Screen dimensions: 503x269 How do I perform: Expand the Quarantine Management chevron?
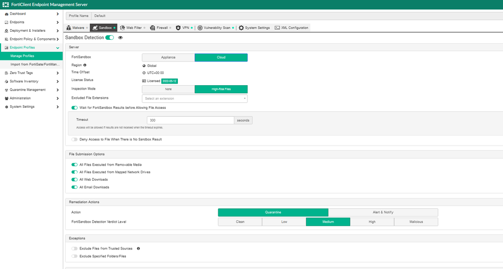(x=58, y=90)
